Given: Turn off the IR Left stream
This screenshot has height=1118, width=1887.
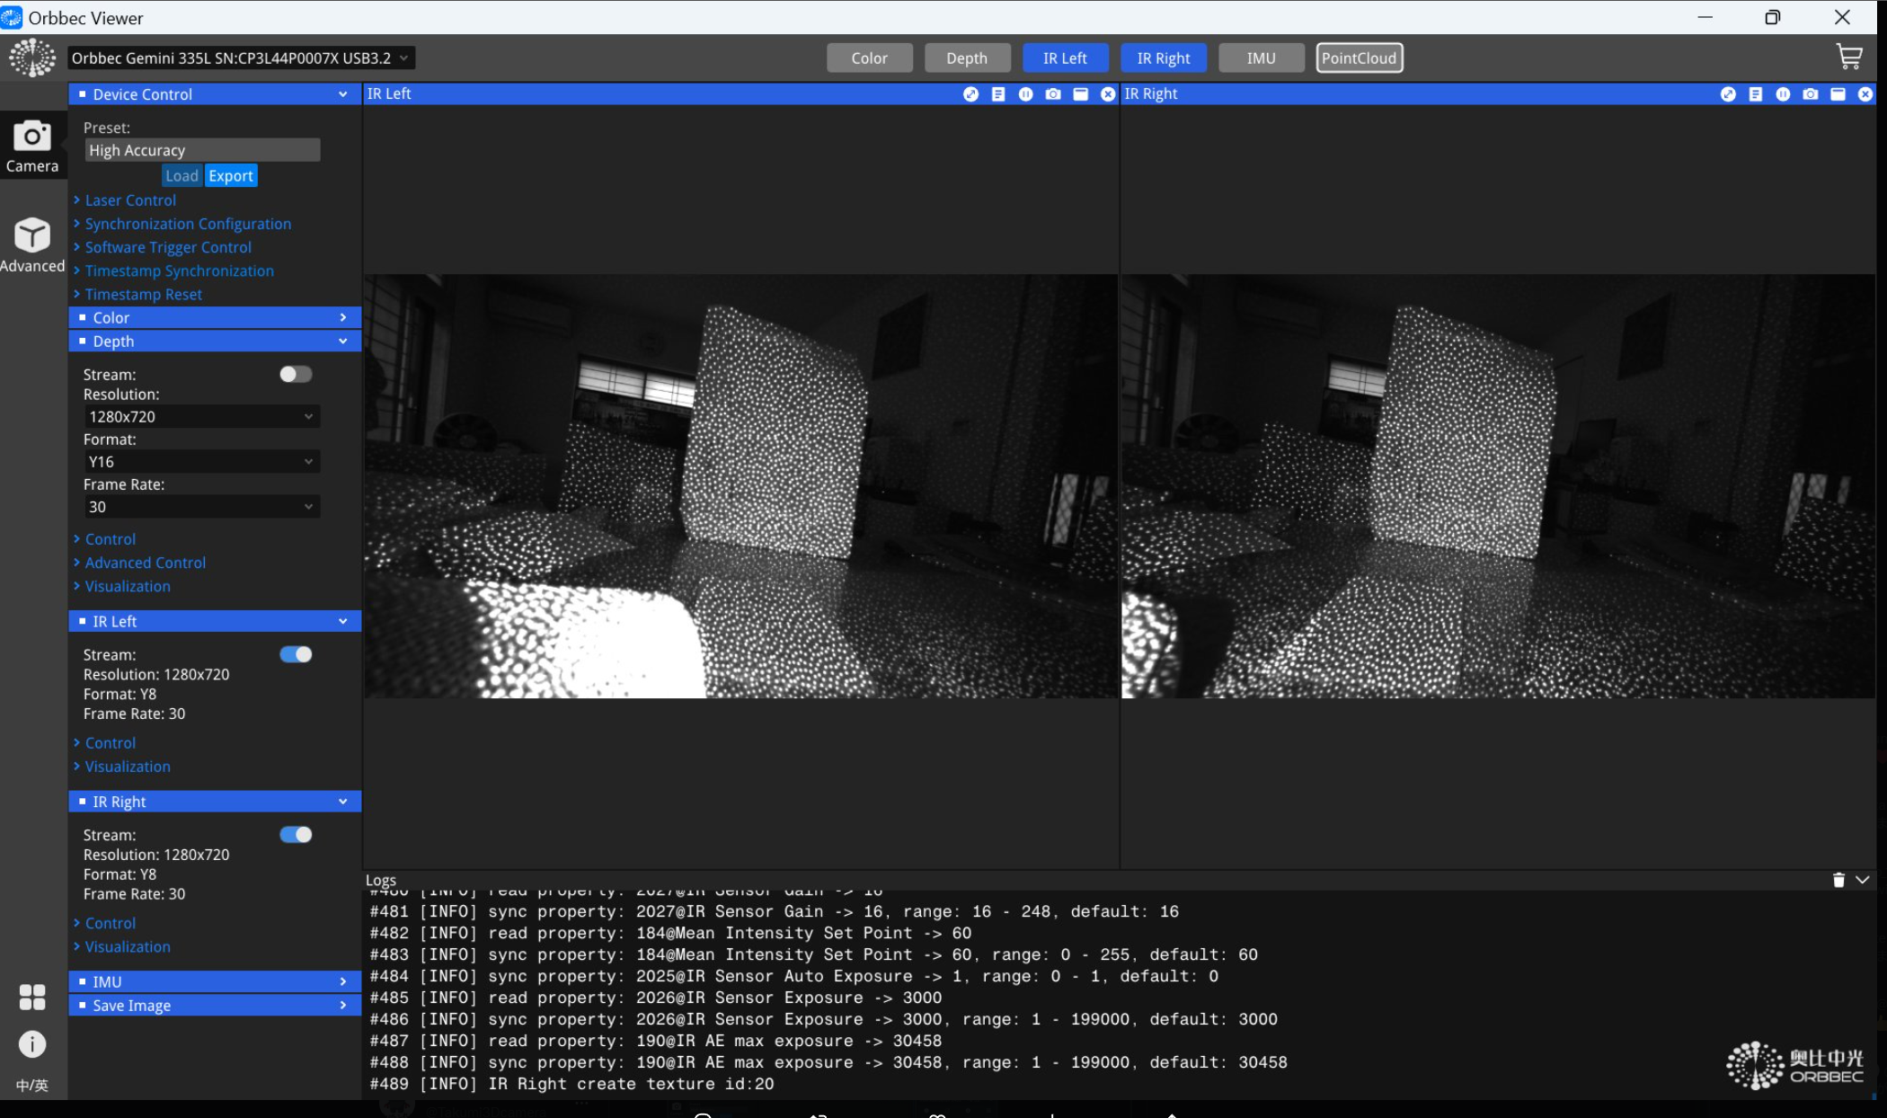Looking at the screenshot, I should (x=295, y=654).
